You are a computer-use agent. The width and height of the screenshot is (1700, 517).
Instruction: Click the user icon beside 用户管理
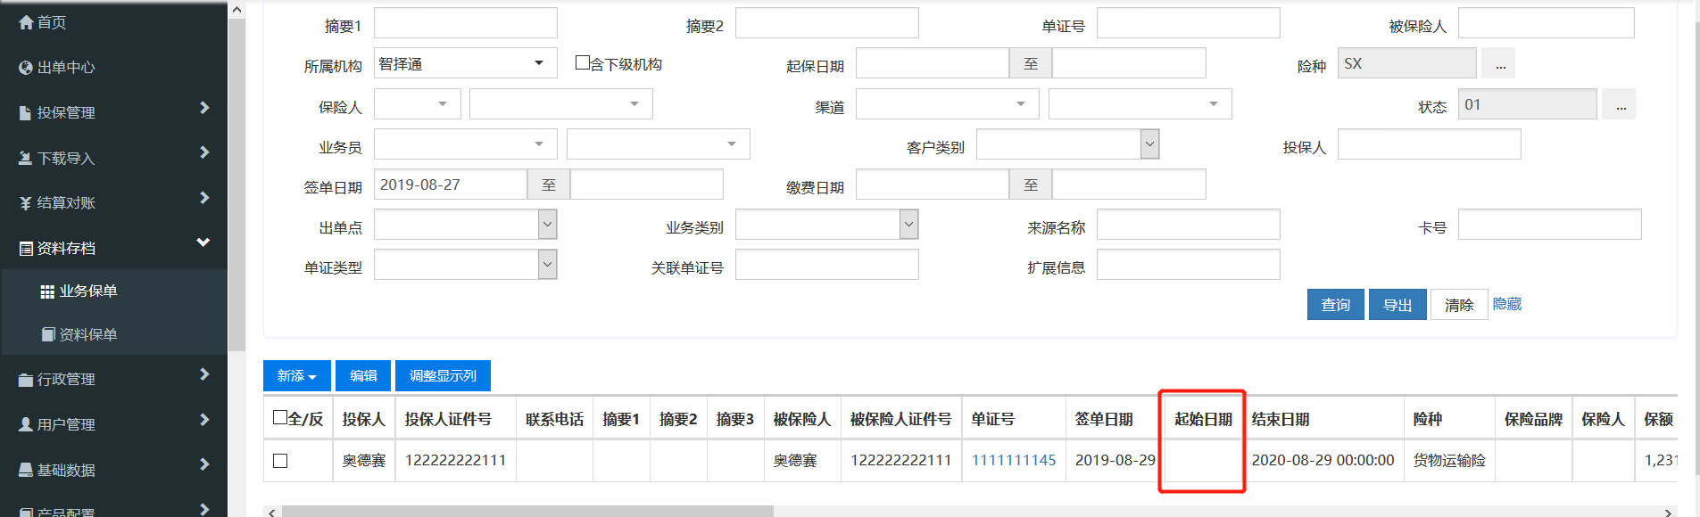point(26,425)
